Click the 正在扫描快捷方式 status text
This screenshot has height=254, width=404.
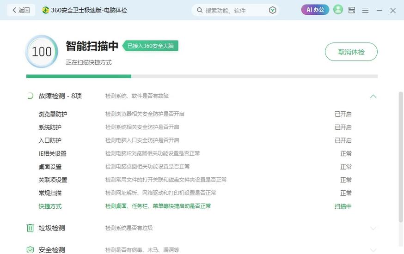point(89,62)
